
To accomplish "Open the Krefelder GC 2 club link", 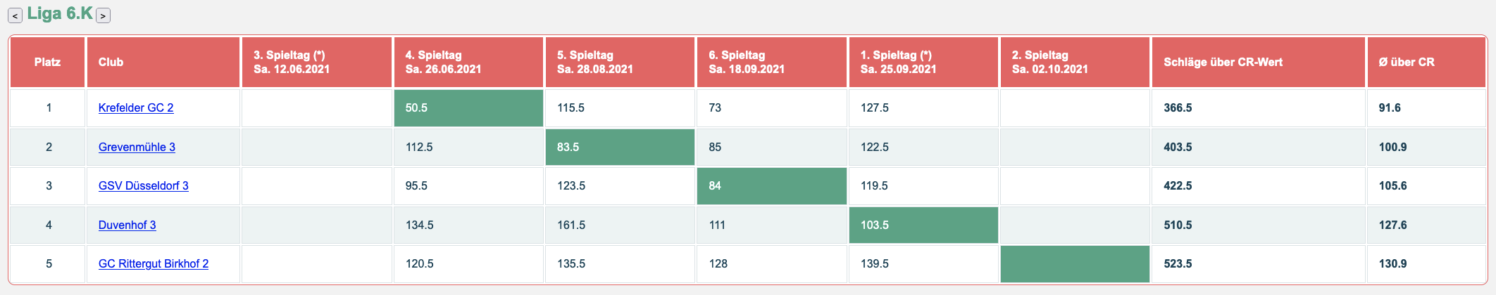I will (136, 107).
